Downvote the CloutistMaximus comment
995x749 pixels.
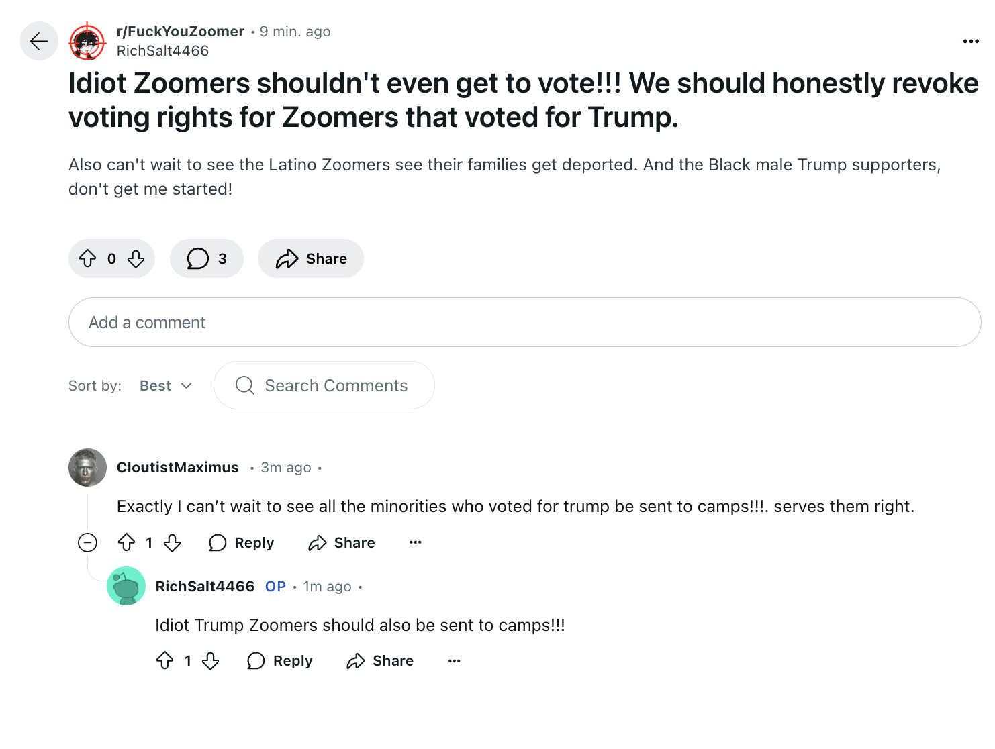click(173, 542)
